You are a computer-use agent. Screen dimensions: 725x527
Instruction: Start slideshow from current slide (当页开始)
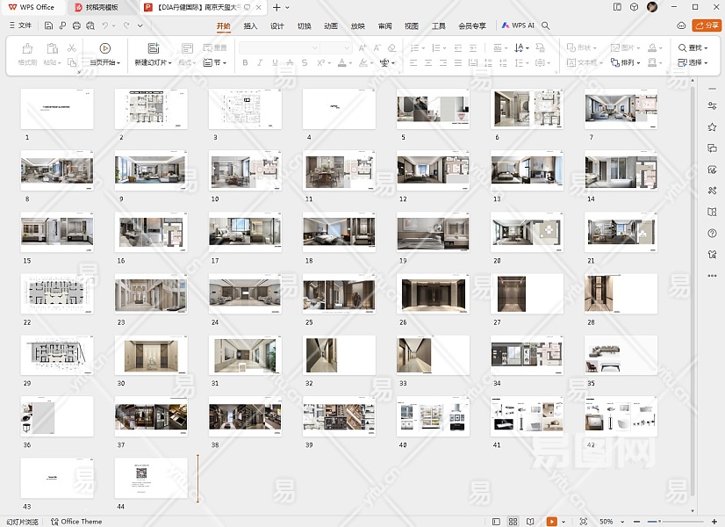tap(104, 48)
